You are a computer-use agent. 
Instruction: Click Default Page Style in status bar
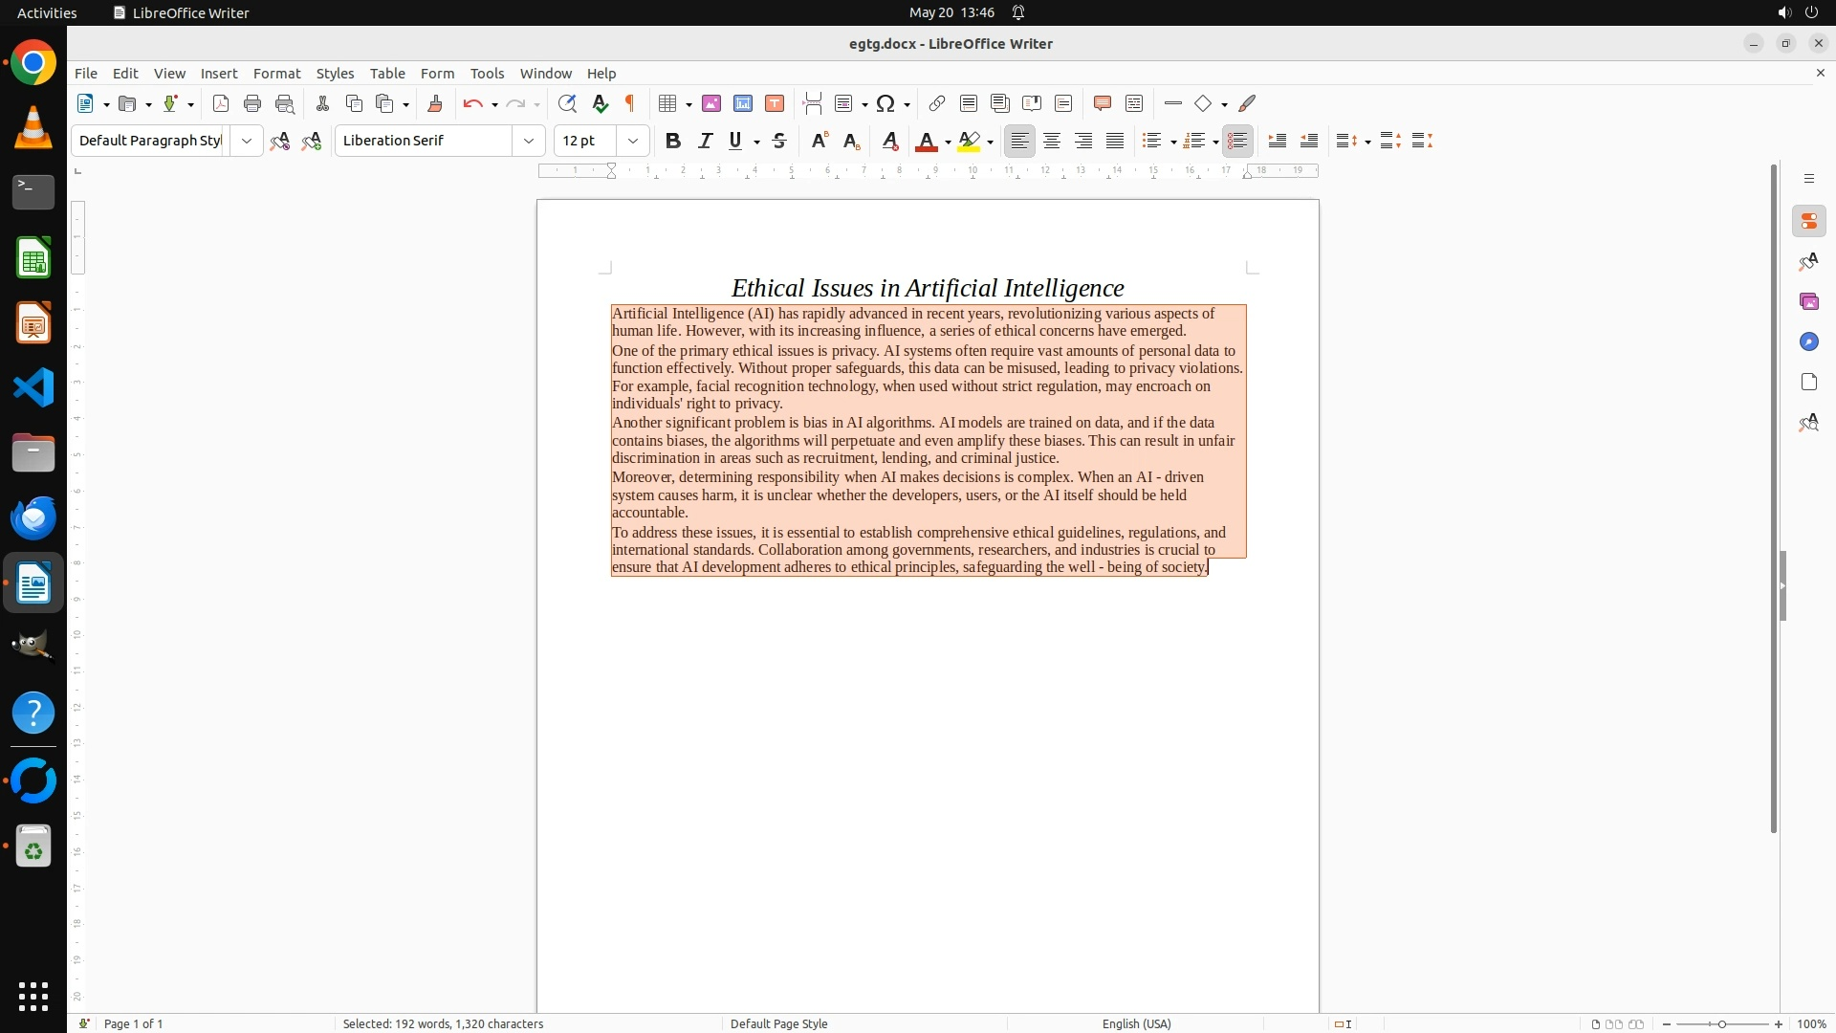pyautogui.click(x=778, y=1023)
